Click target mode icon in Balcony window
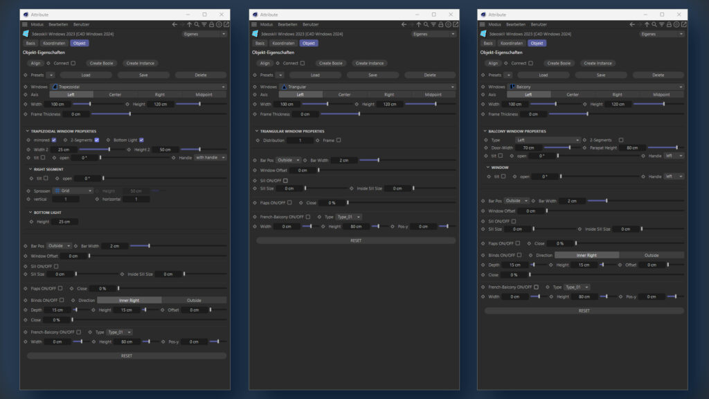Screen dimensions: 709x399 (x=676, y=24)
